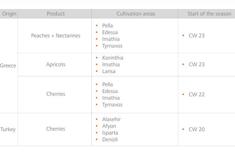Click Cherries in the Greece section

pyautogui.click(x=56, y=94)
